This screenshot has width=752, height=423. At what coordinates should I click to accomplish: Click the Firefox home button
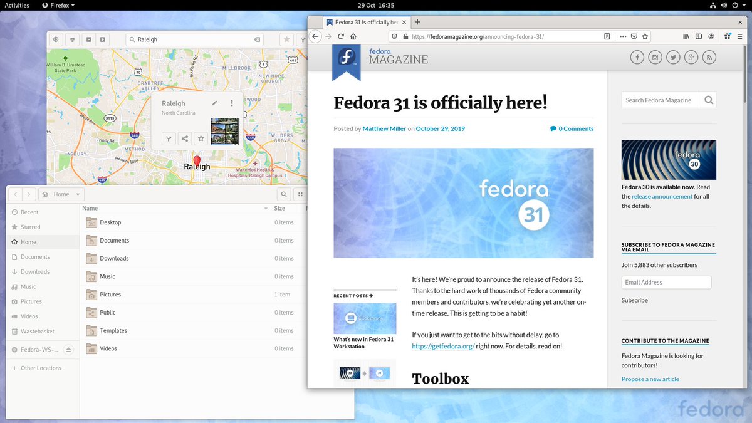353,36
